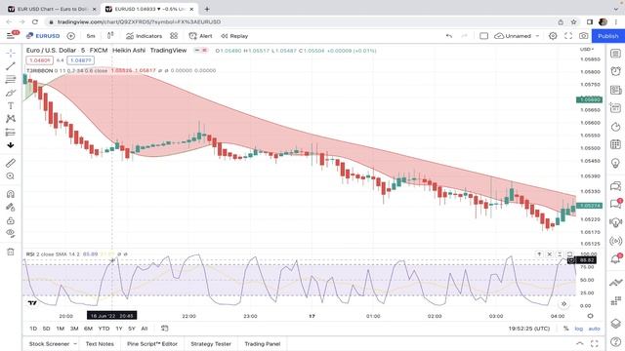Select the ruler measure tool
The image size is (625, 351).
pos(11,163)
